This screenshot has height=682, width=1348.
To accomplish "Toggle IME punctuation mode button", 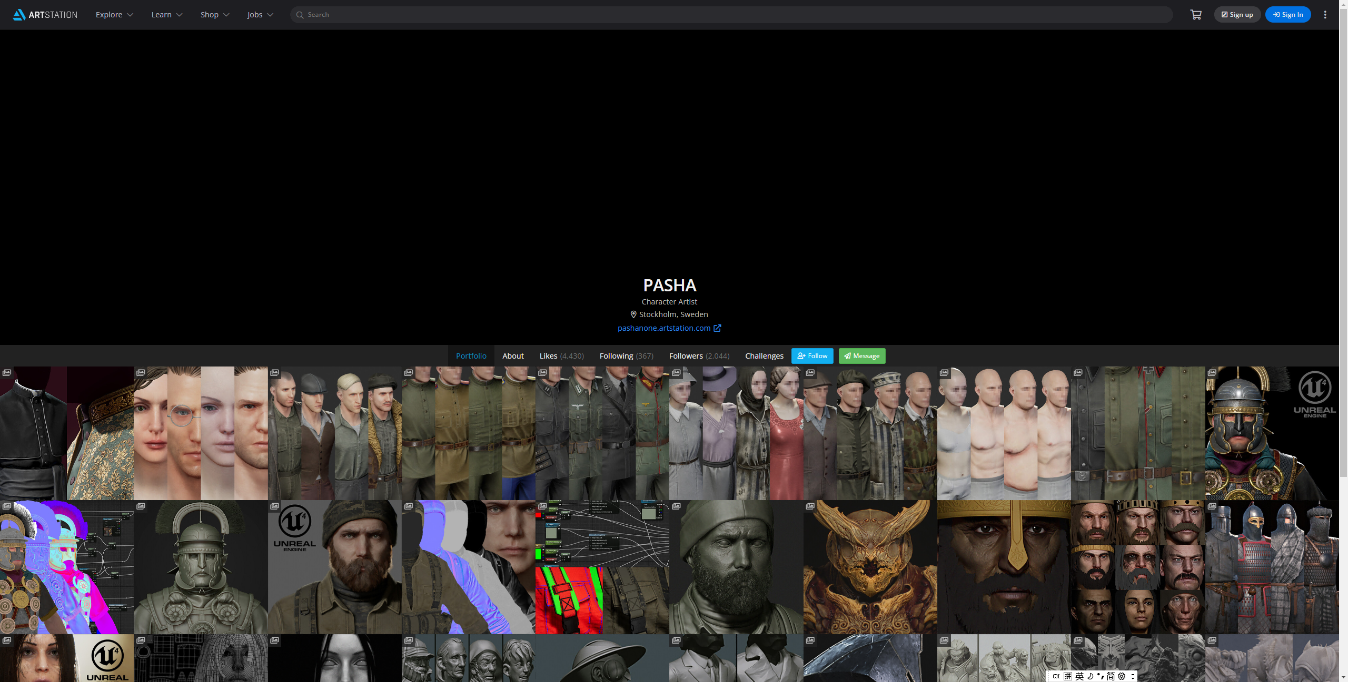I will click(1100, 676).
